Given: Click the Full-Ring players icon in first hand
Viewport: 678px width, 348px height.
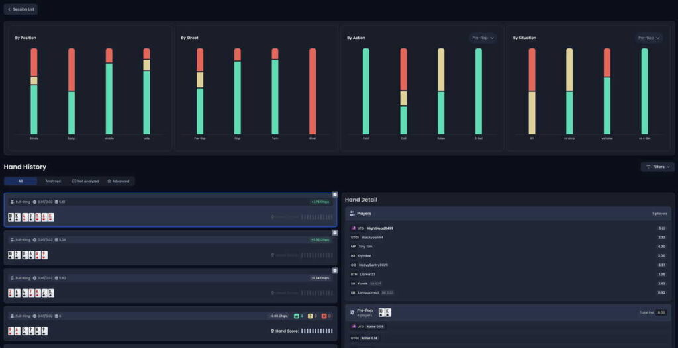Looking at the screenshot, I should pos(12,202).
